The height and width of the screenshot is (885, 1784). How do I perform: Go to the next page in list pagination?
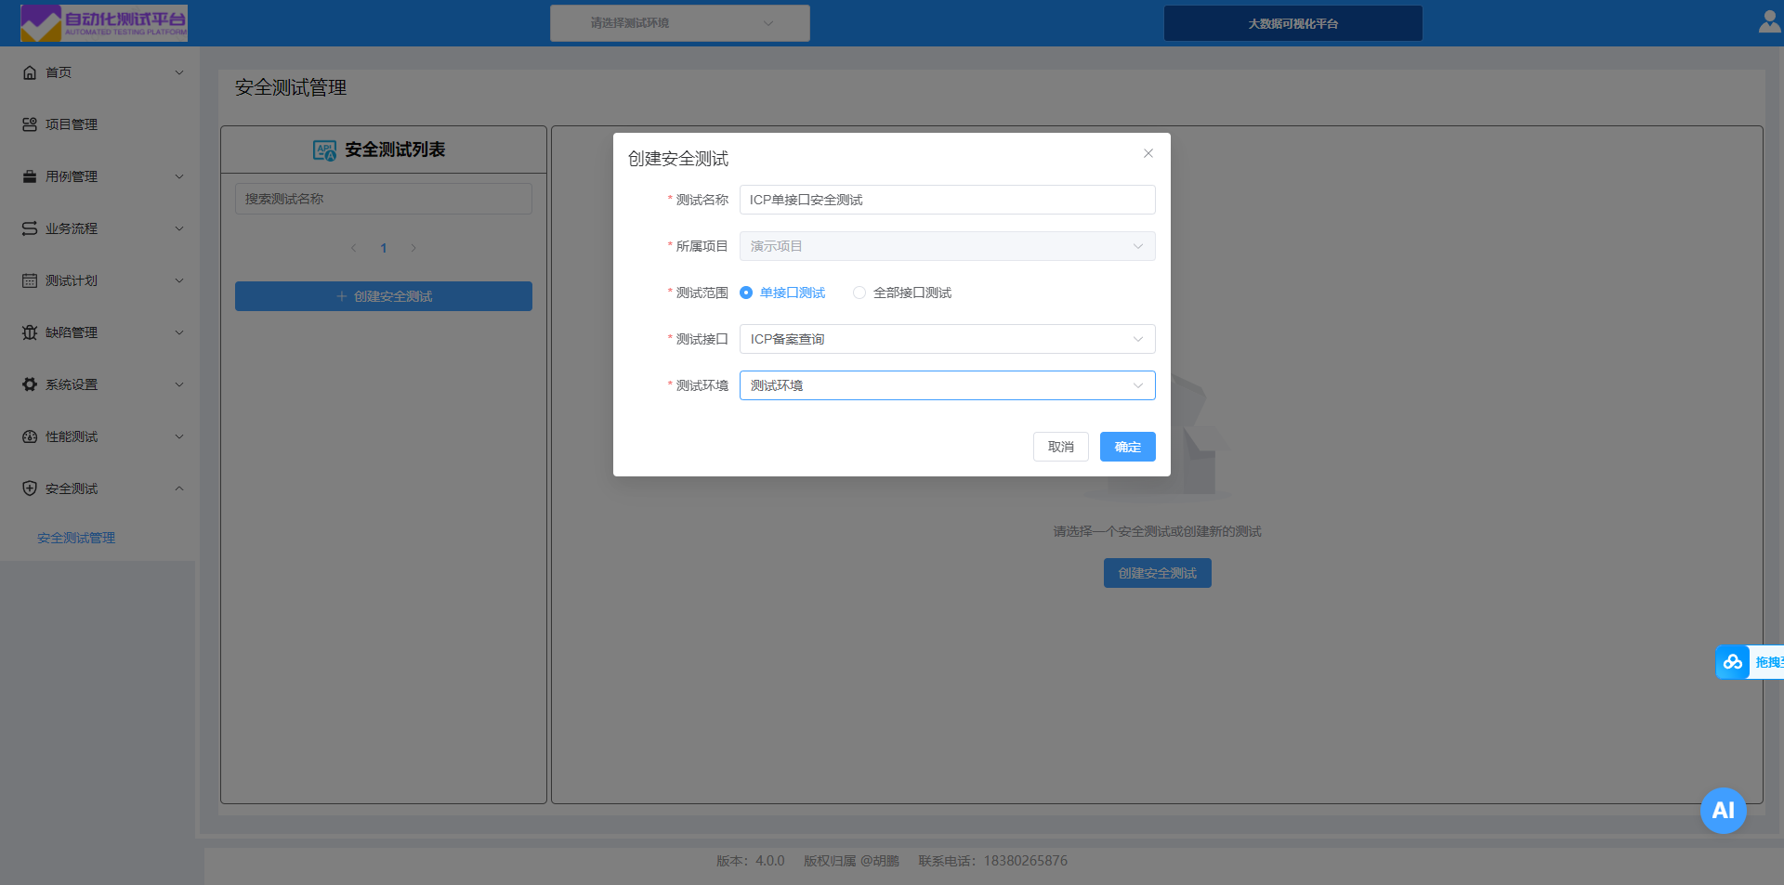[413, 248]
